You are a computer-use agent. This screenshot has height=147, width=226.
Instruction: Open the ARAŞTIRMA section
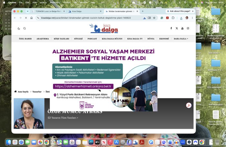pyautogui.click(x=43, y=39)
